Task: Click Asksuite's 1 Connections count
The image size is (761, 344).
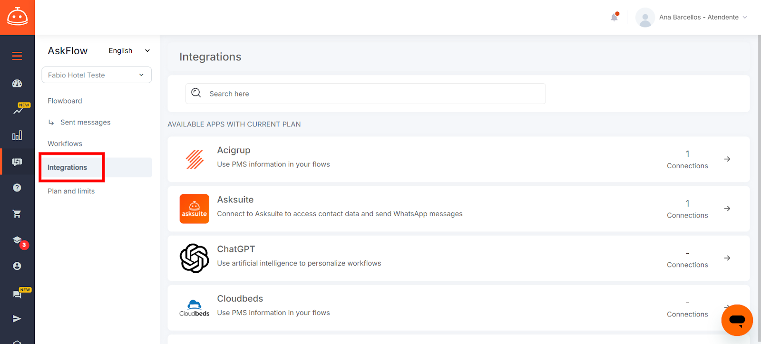Action: (x=687, y=209)
